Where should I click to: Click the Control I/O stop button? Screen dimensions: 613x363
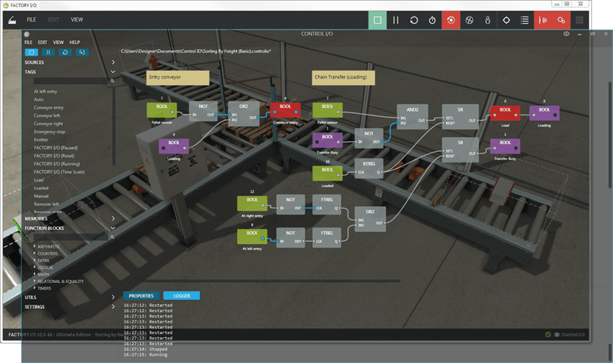pyautogui.click(x=31, y=53)
